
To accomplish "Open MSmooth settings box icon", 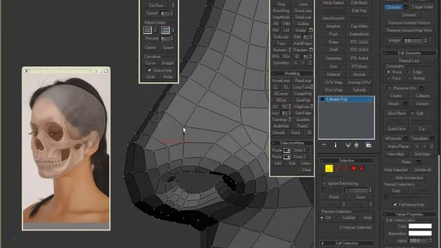I will point(405,138).
